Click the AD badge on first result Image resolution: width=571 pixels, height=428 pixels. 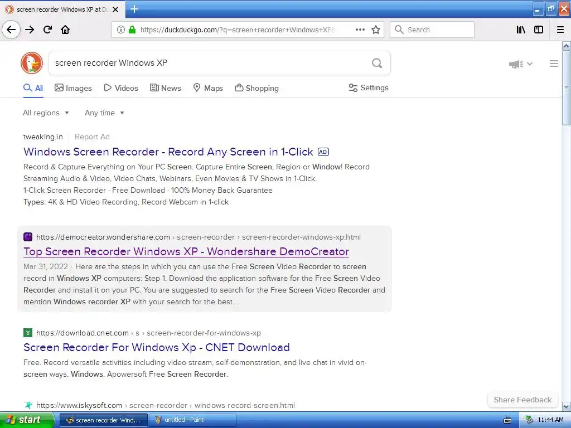pyautogui.click(x=323, y=152)
